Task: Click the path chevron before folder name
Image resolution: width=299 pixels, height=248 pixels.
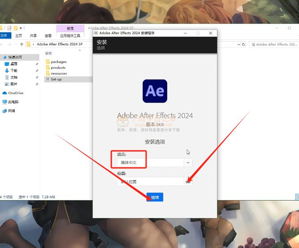Action: pyautogui.click(x=34, y=44)
